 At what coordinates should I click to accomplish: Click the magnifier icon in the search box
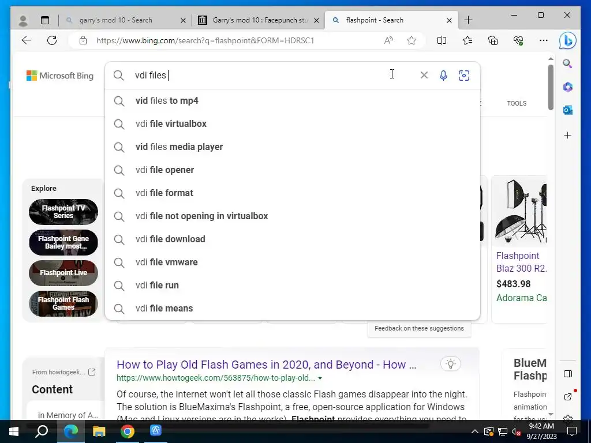coord(119,76)
